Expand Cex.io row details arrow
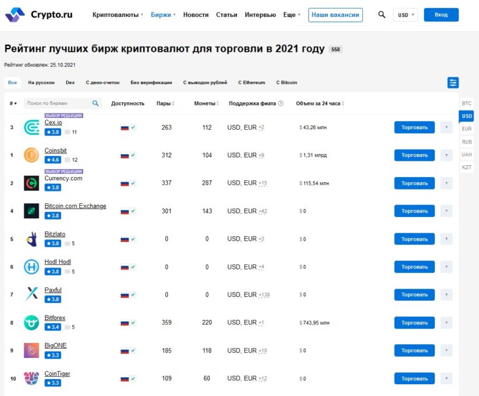 (x=447, y=127)
